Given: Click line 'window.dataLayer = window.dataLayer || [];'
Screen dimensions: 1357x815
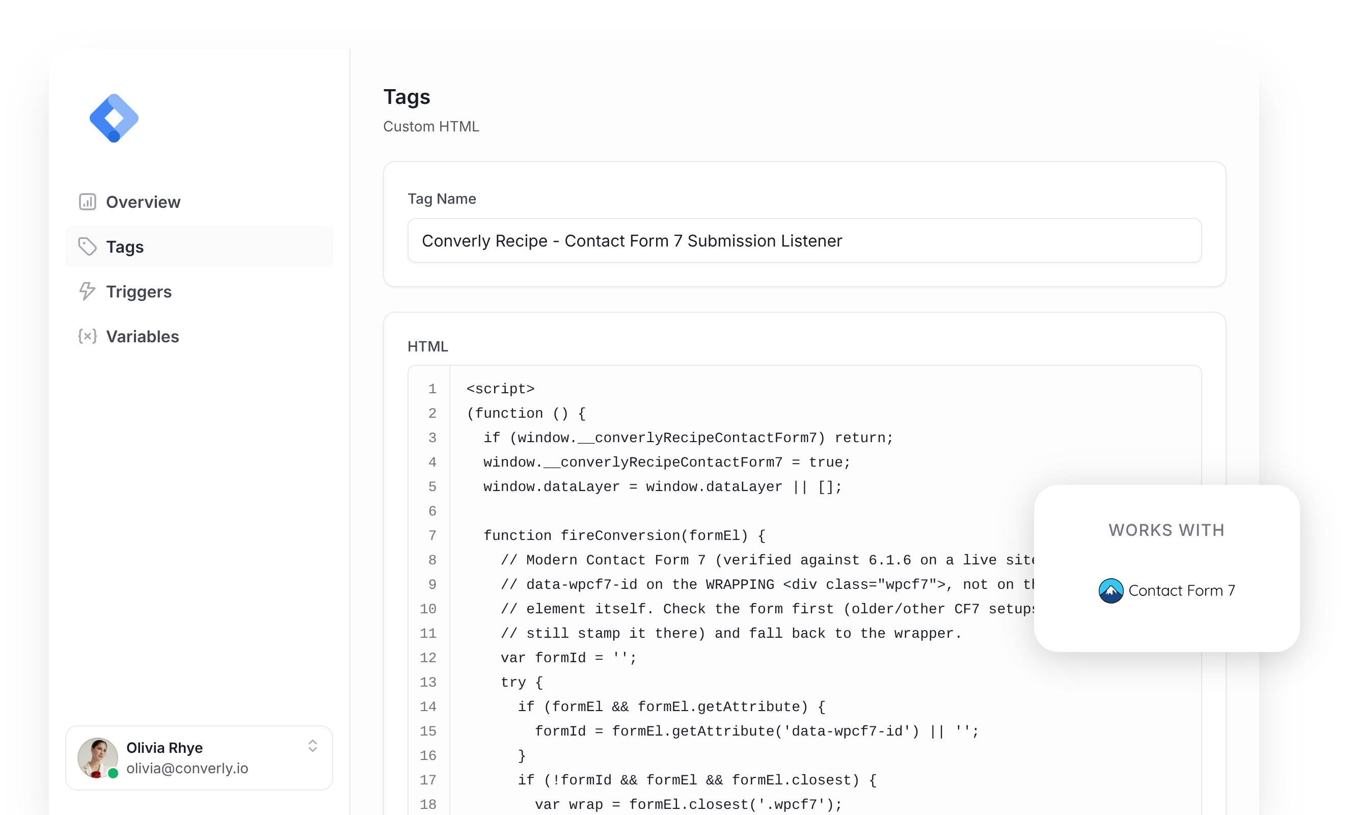Looking at the screenshot, I should (662, 486).
